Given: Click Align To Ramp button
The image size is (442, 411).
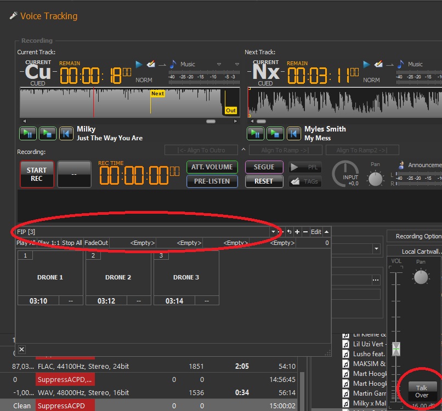Looking at the screenshot, I should [x=286, y=150].
